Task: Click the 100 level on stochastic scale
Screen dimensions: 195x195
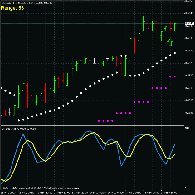Action: (x=187, y=128)
